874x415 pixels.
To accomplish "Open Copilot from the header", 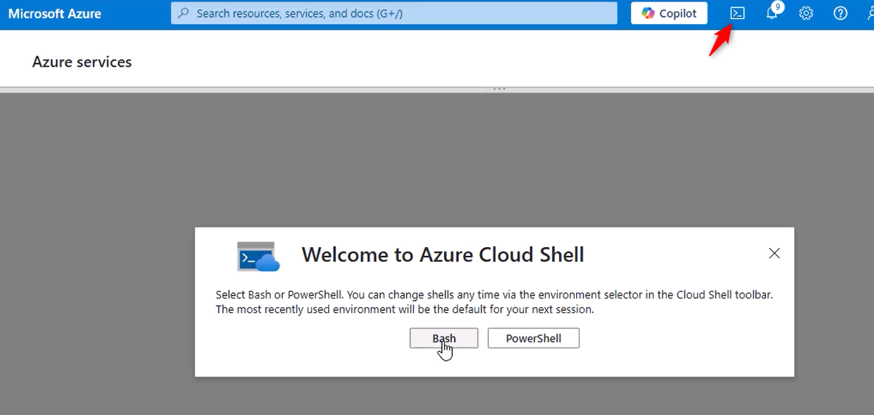I will click(x=669, y=13).
